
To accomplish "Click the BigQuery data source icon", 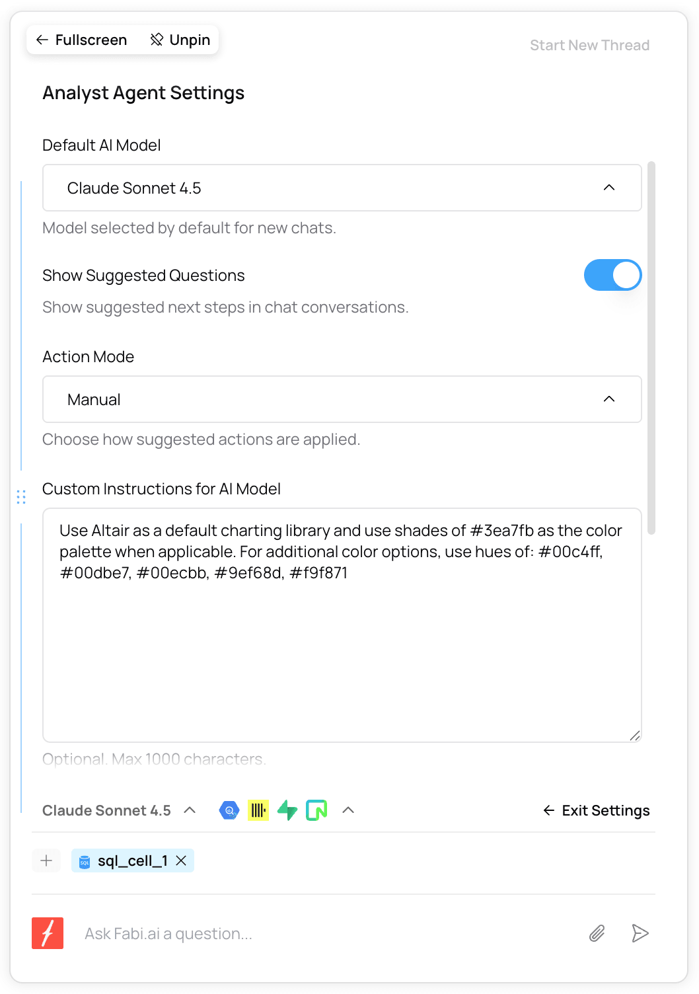I will pos(229,810).
